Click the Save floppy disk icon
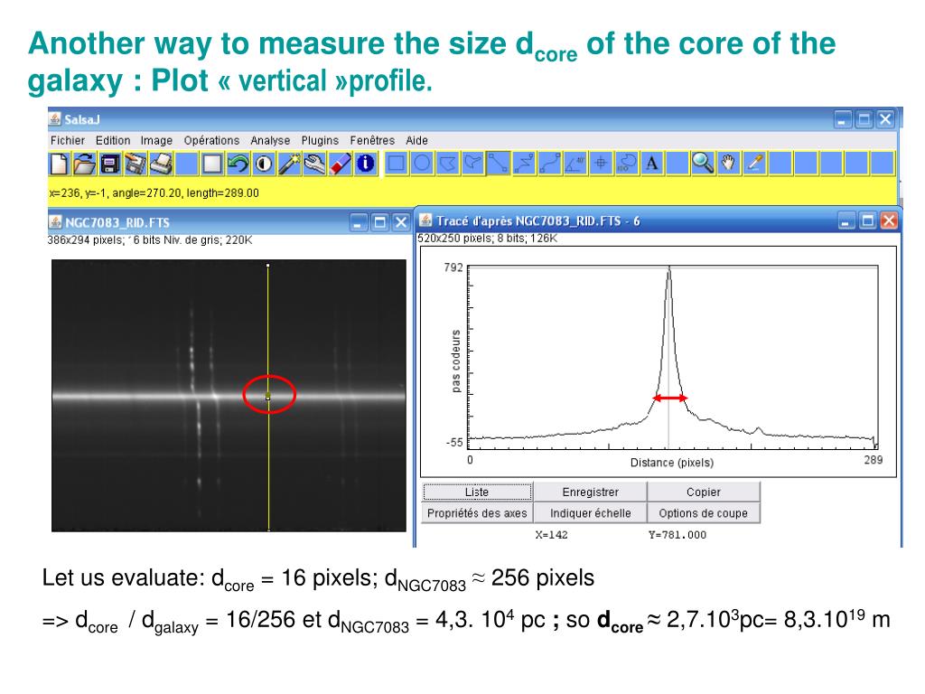The image size is (925, 694). click(x=109, y=164)
